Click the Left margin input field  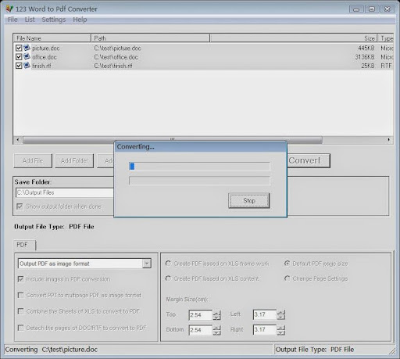pyautogui.click(x=265, y=314)
